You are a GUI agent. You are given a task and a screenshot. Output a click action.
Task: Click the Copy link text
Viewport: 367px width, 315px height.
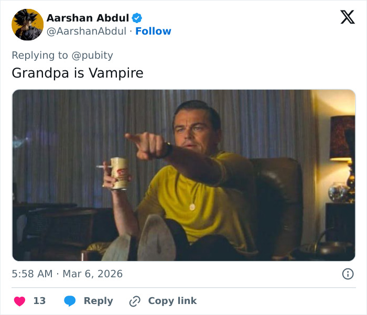pyautogui.click(x=172, y=301)
